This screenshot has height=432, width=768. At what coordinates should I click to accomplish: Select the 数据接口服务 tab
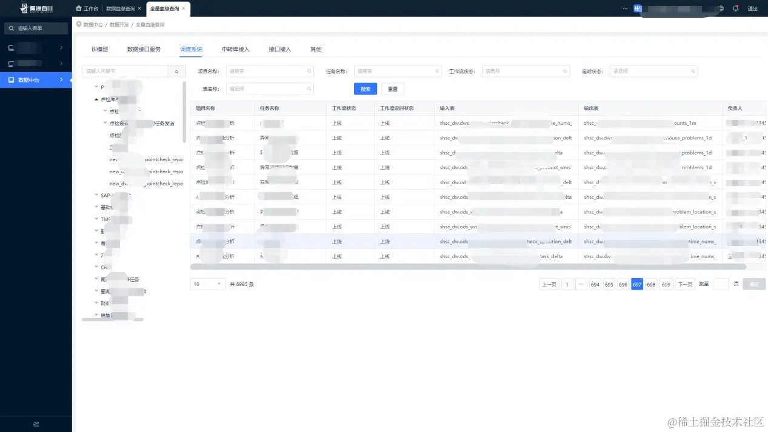[144, 49]
